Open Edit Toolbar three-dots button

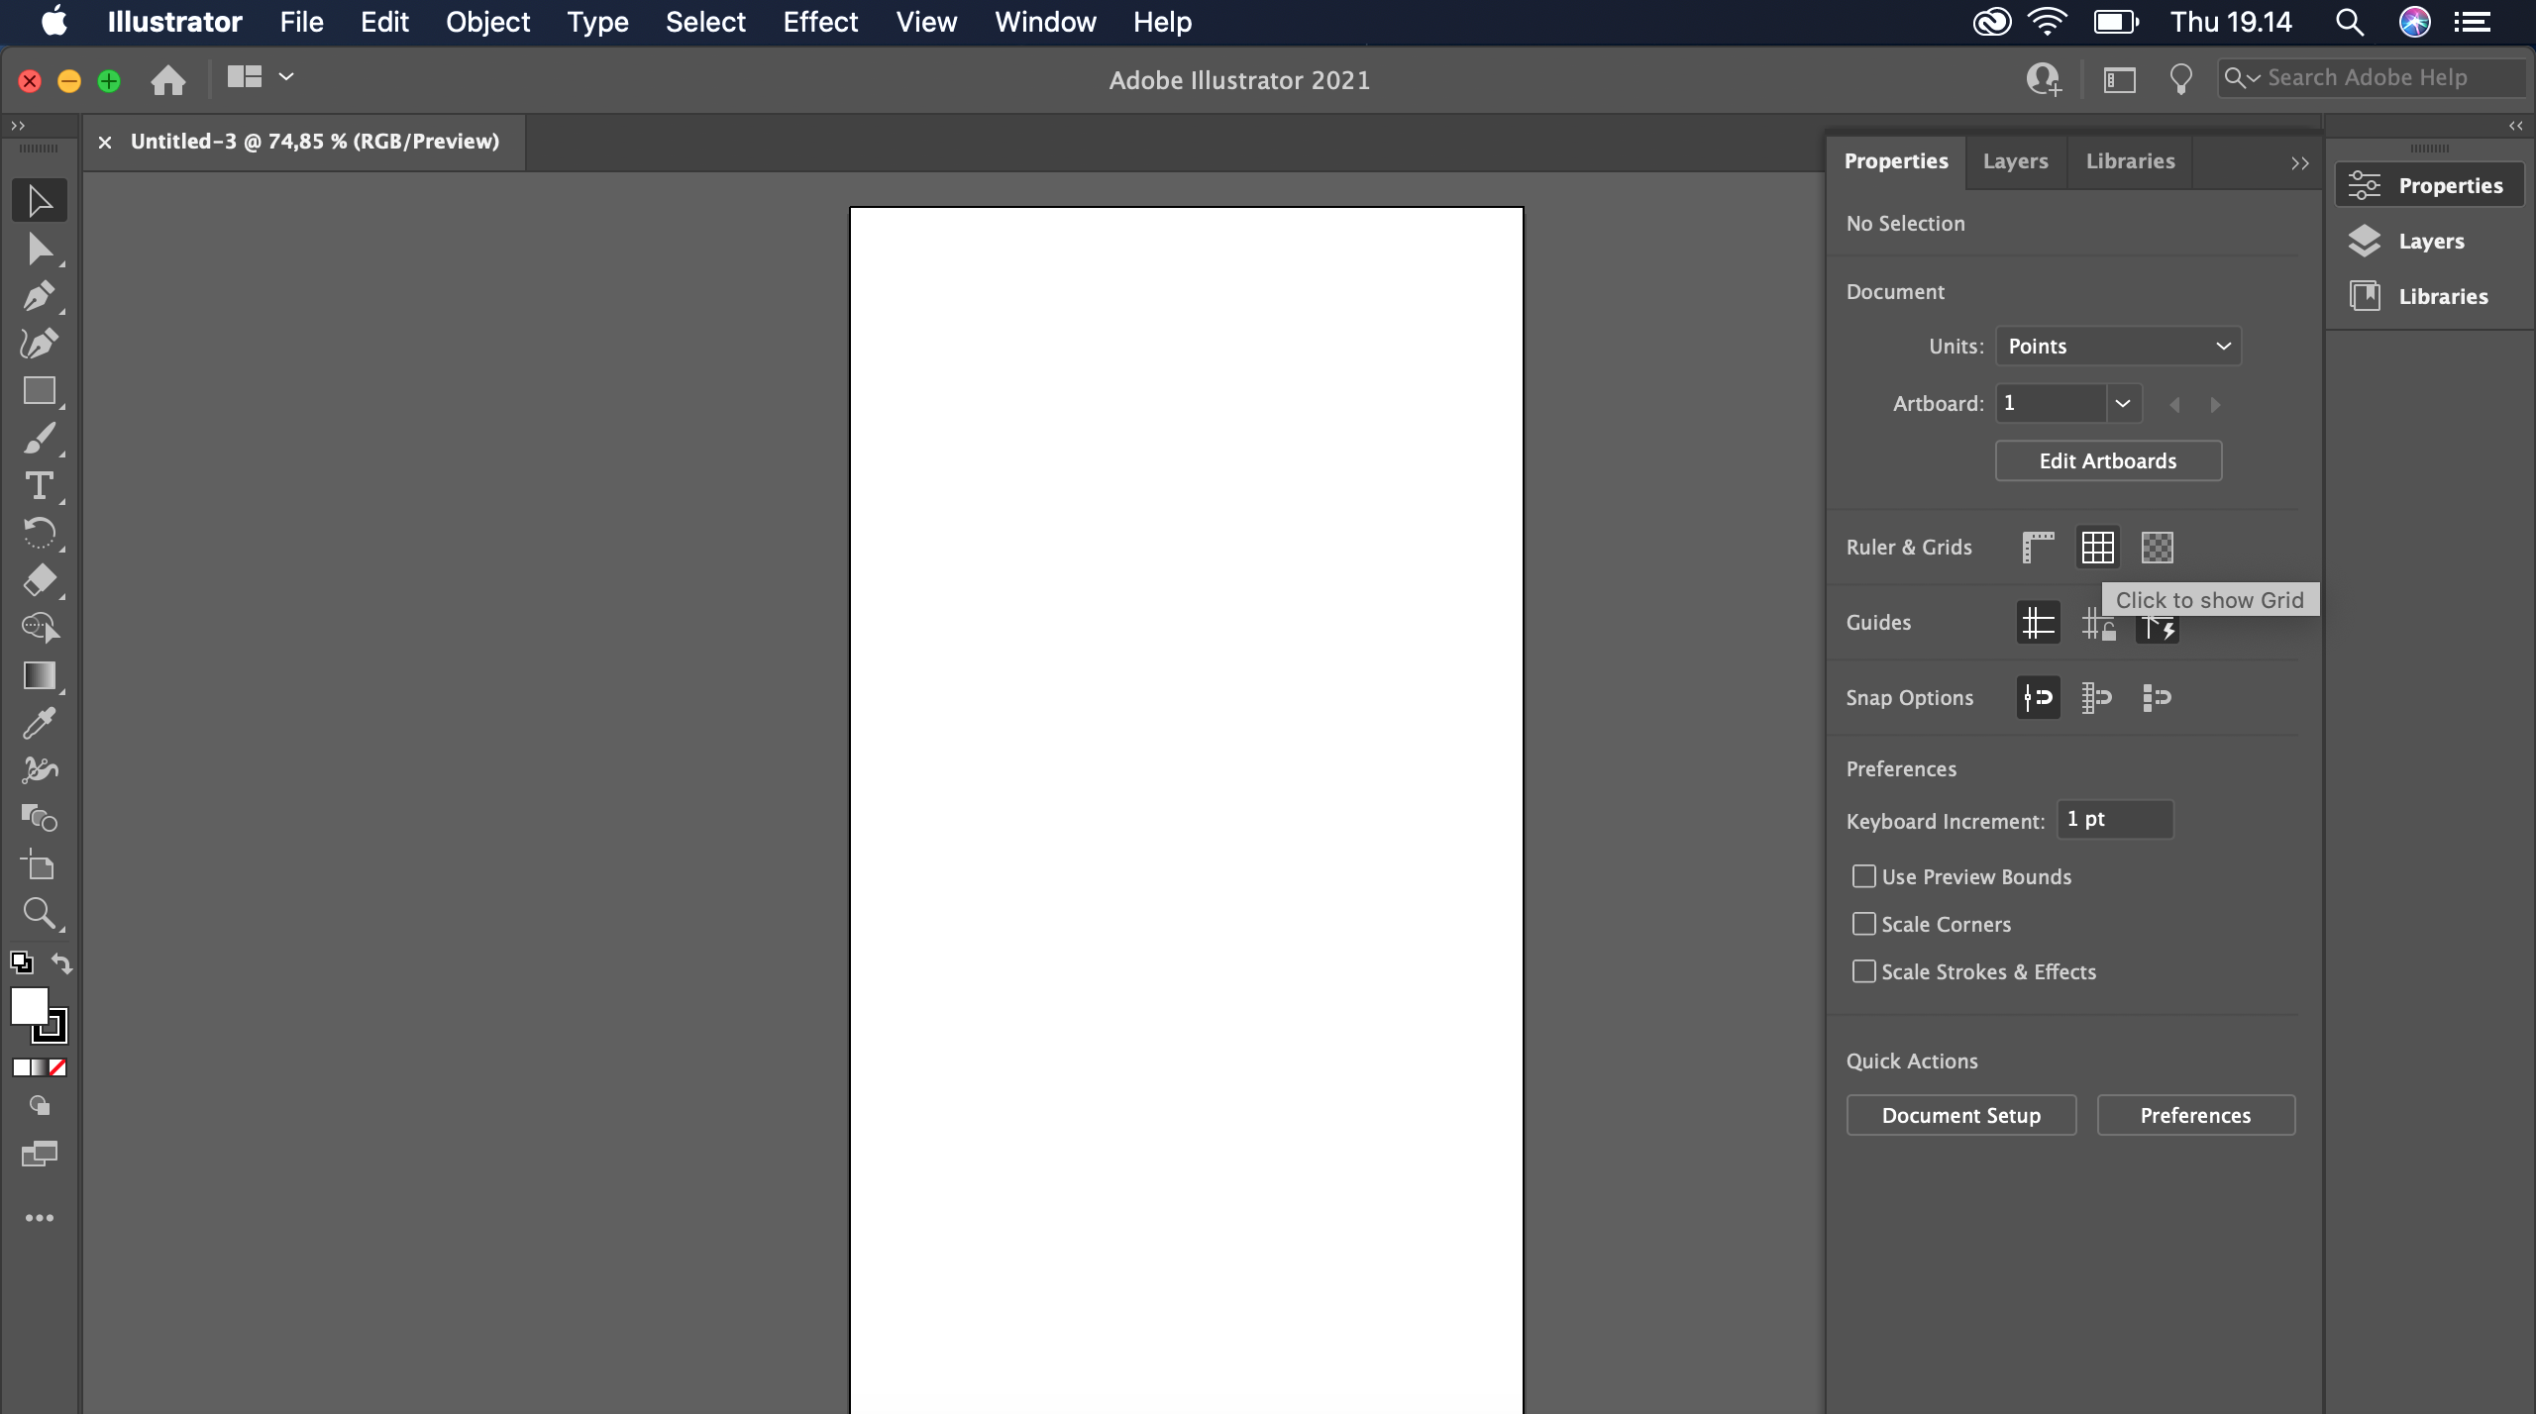[40, 1218]
